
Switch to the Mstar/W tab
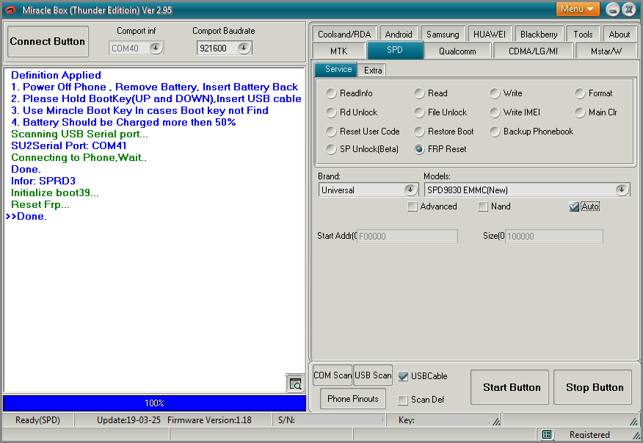point(606,51)
